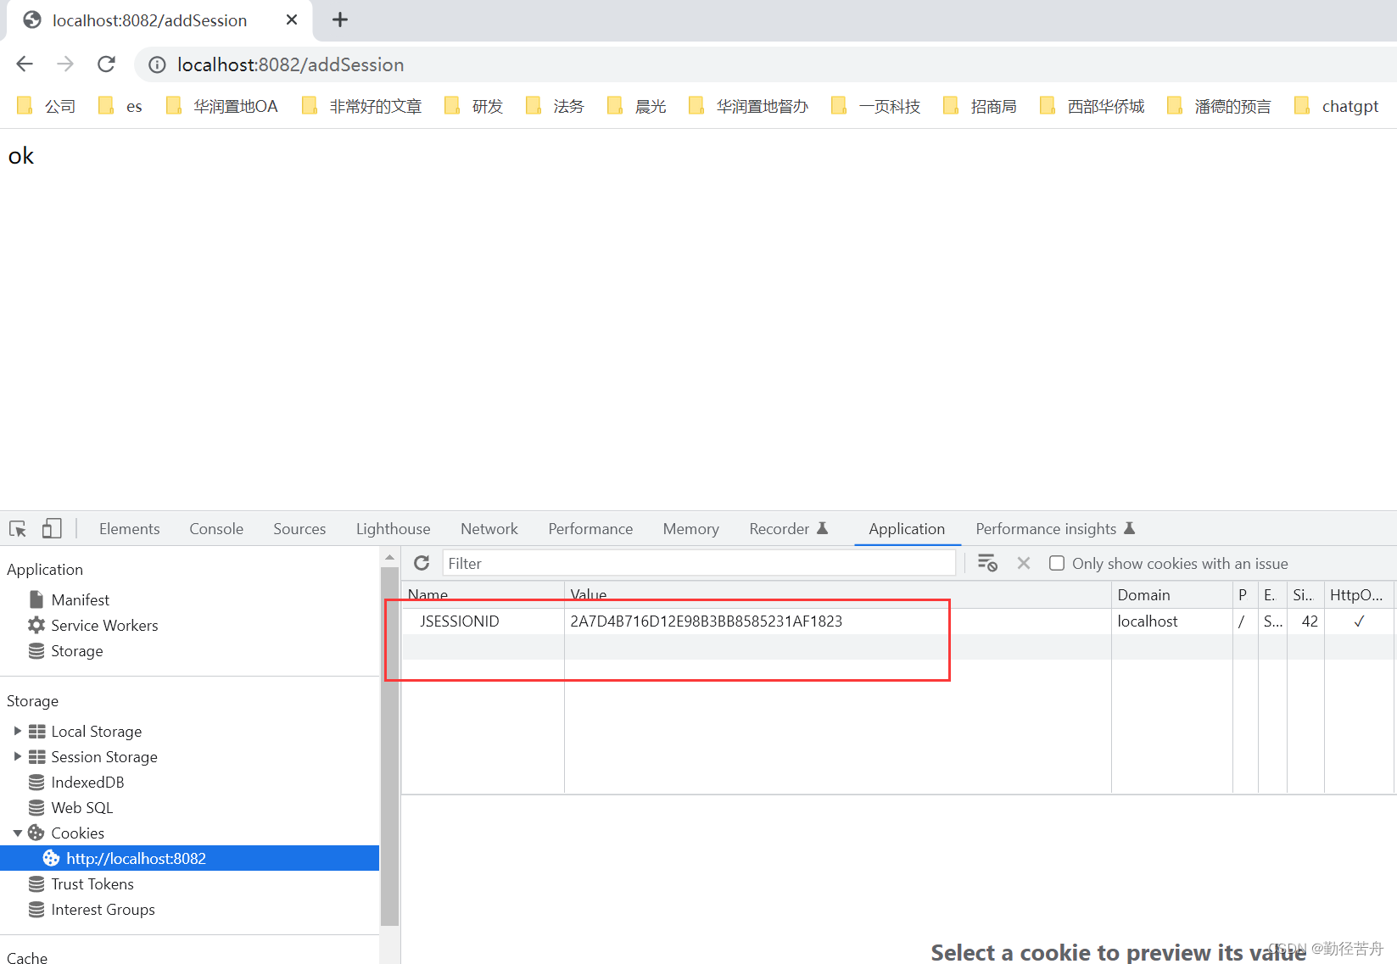Select the Application tab
Image resolution: width=1397 pixels, height=964 pixels.
click(907, 529)
